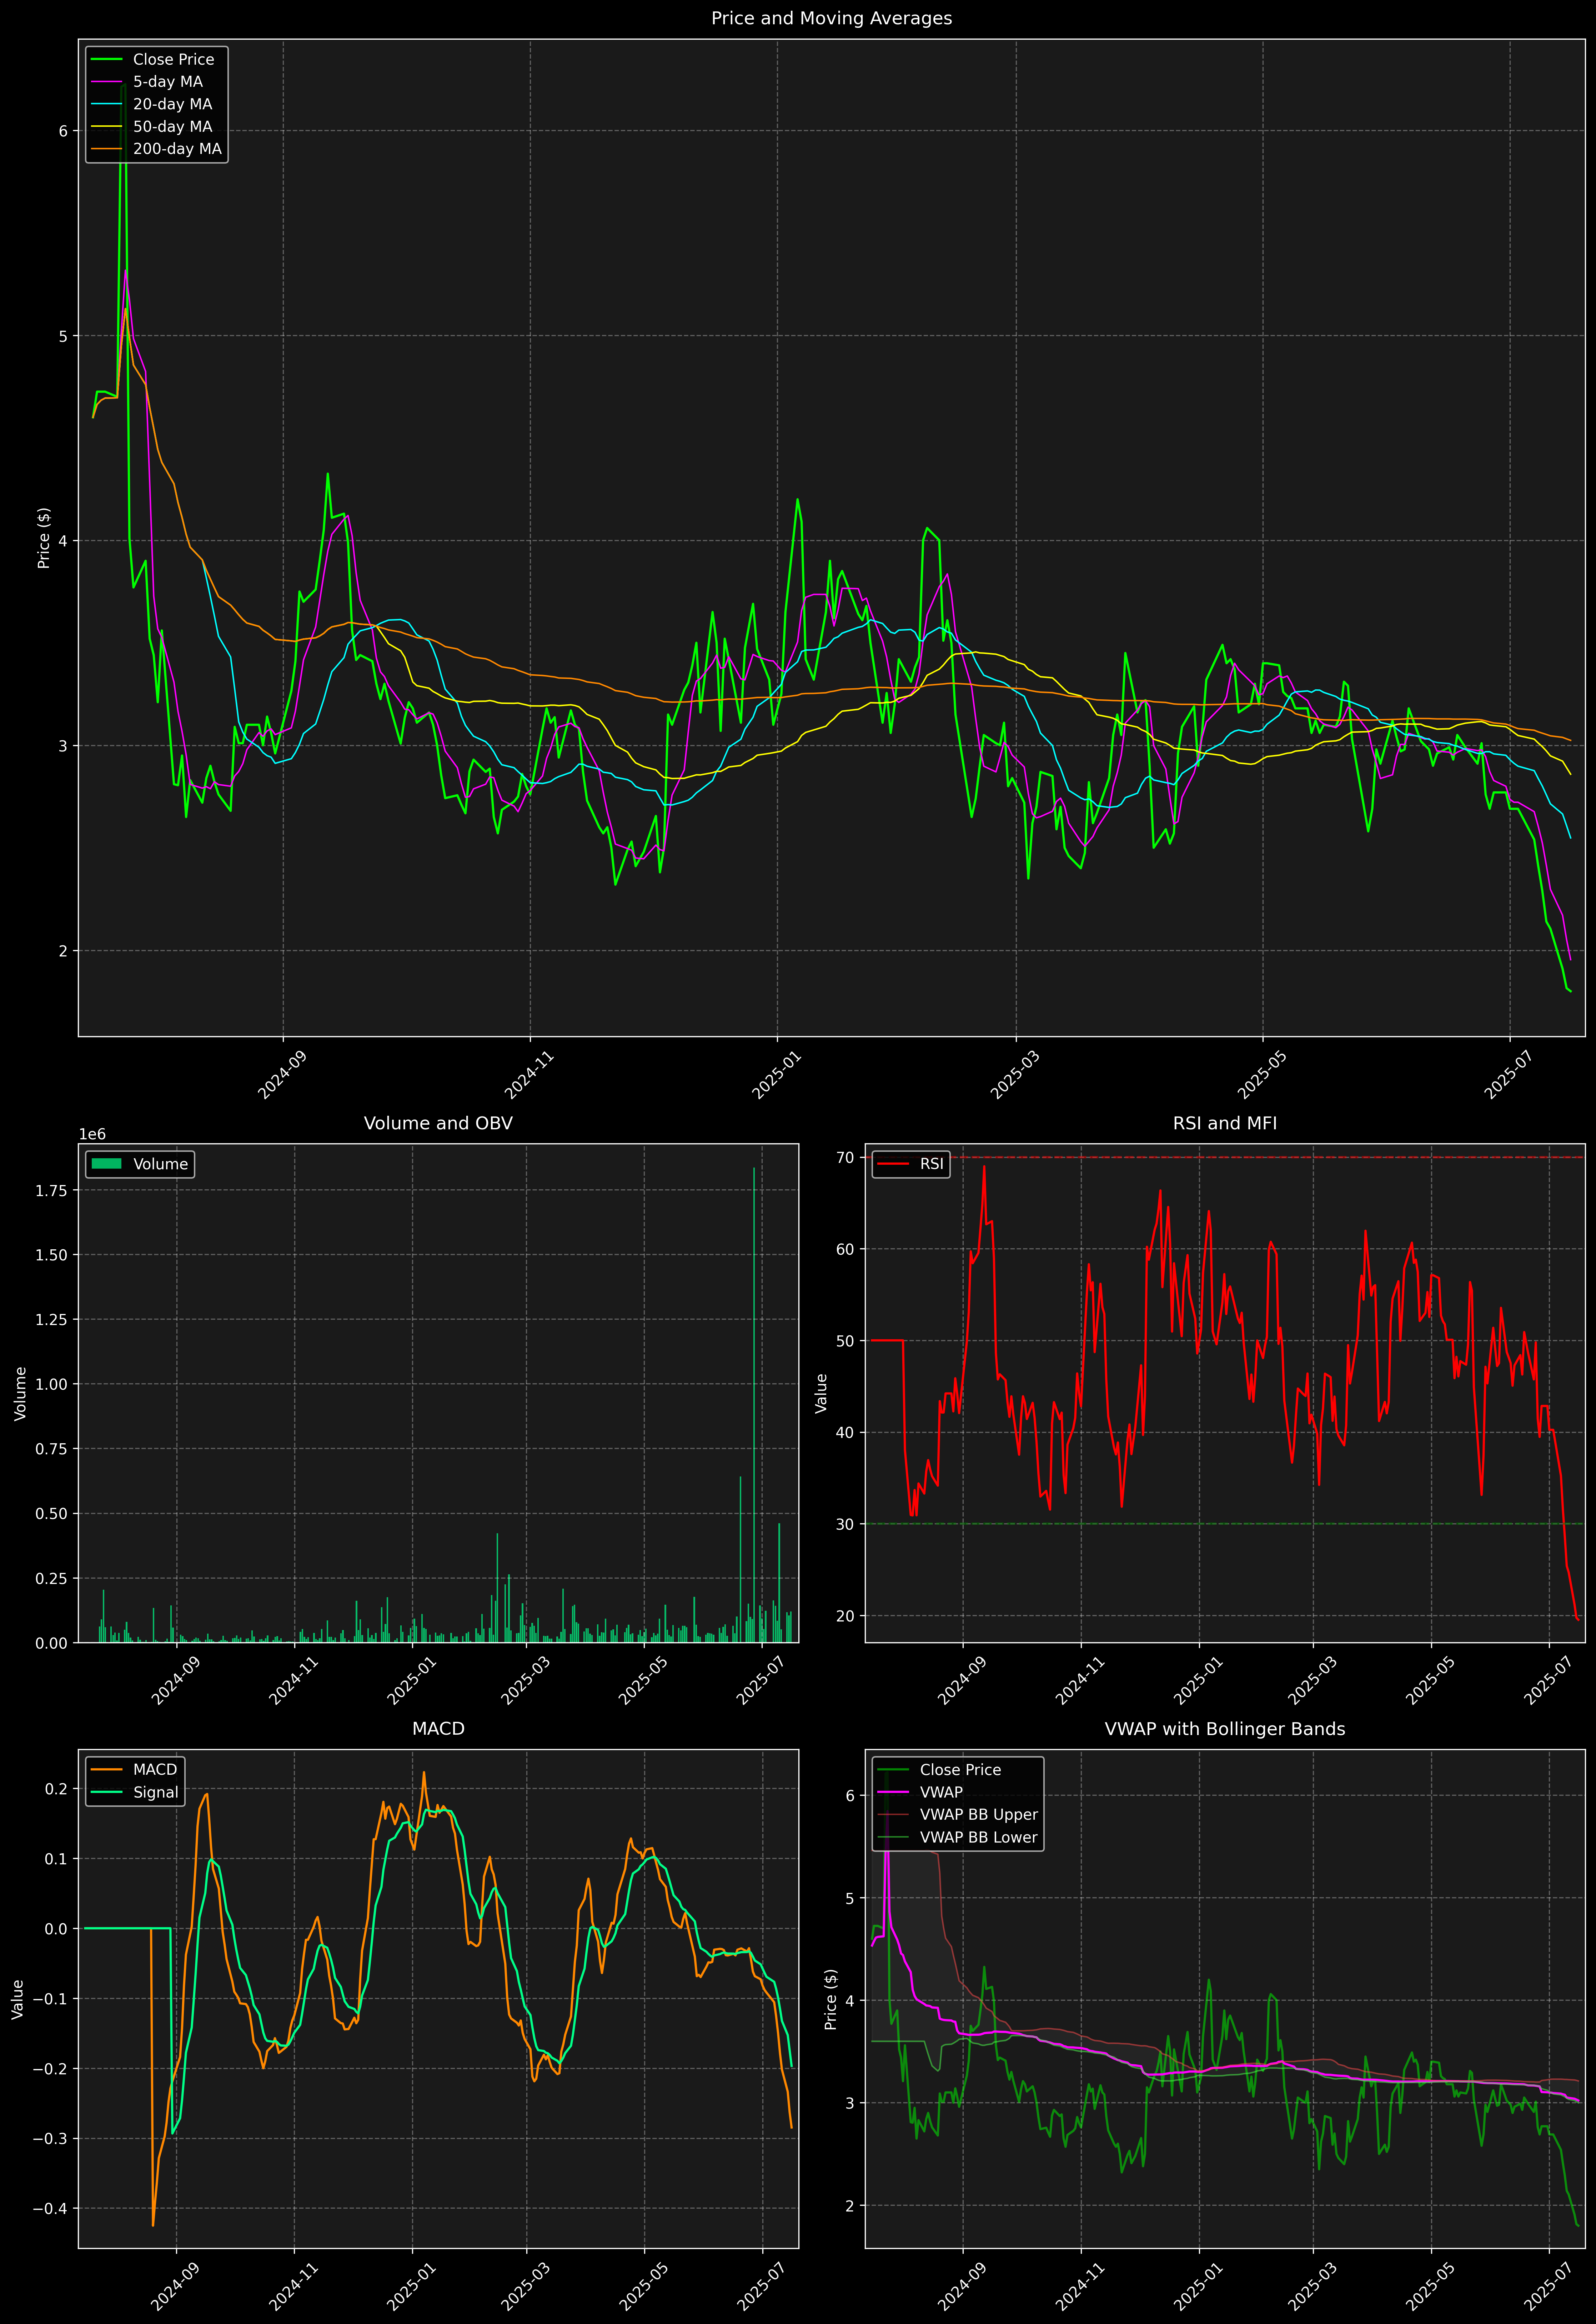
Task: Click the 'Price ($)' label of the top chart
Action: point(44,538)
